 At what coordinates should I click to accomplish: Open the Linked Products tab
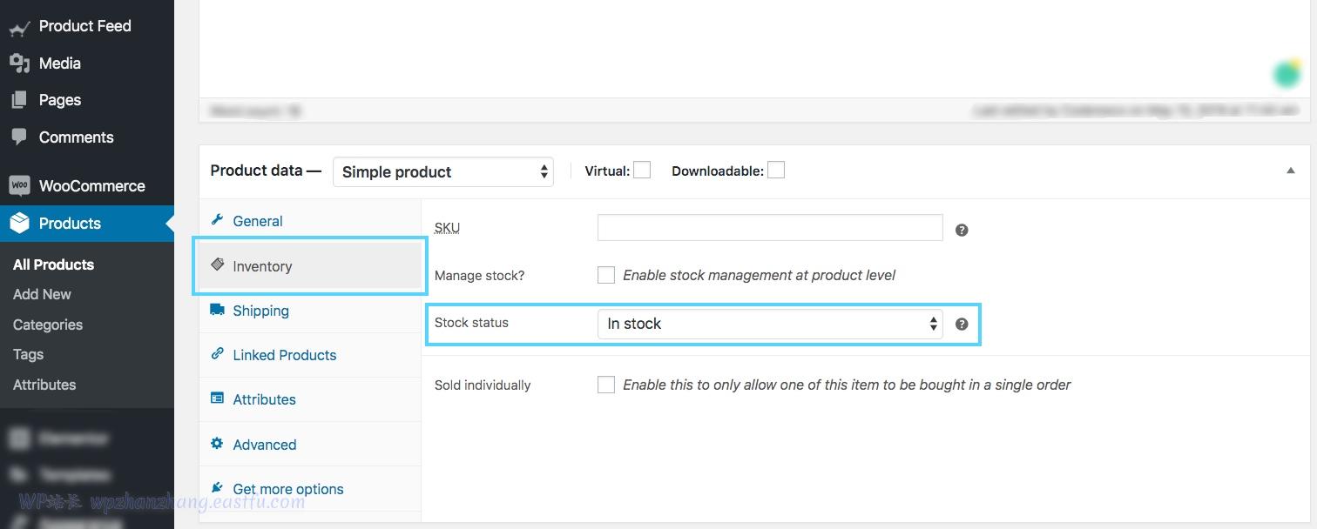(x=284, y=355)
